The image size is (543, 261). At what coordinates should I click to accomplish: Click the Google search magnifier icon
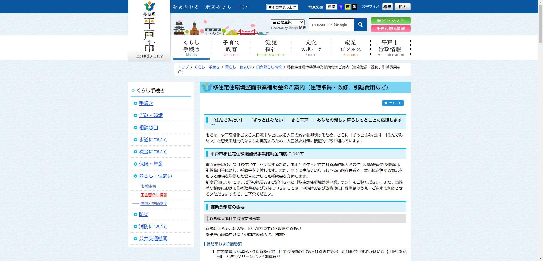[x=360, y=25]
